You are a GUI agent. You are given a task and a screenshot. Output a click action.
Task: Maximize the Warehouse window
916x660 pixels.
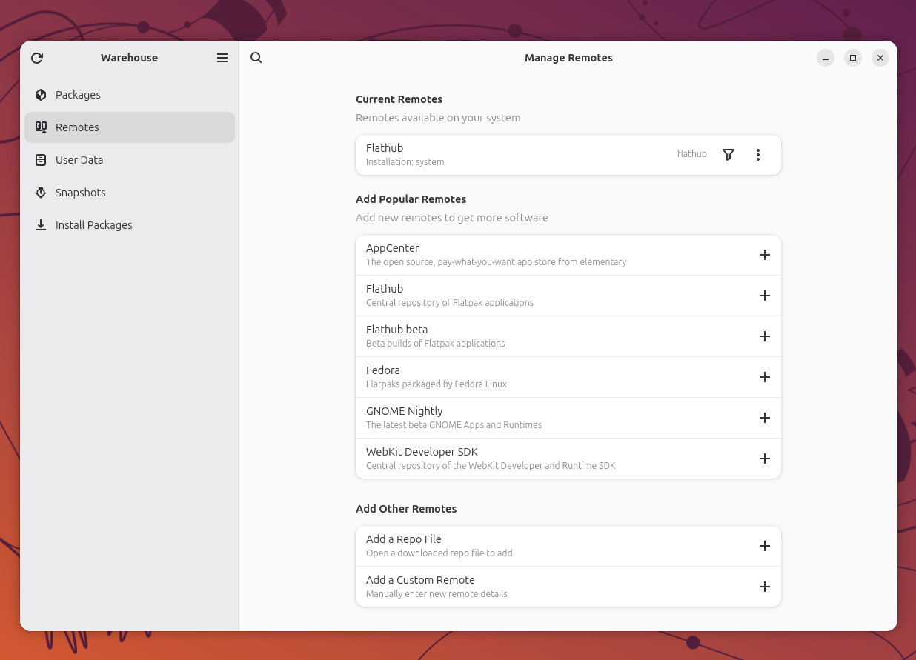[853, 58]
